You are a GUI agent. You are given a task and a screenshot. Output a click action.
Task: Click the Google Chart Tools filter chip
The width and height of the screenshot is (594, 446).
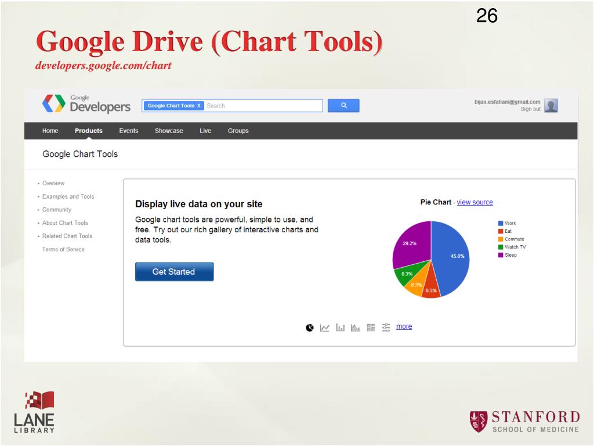173,106
